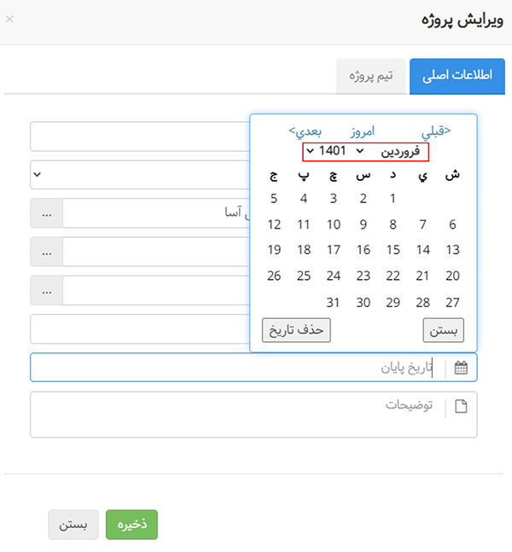Pick day 15 in the calendar
512x552 pixels.
[x=393, y=250]
